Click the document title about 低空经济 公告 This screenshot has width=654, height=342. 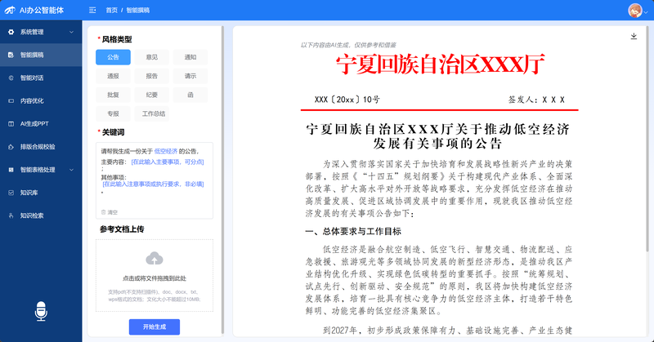tap(437, 136)
